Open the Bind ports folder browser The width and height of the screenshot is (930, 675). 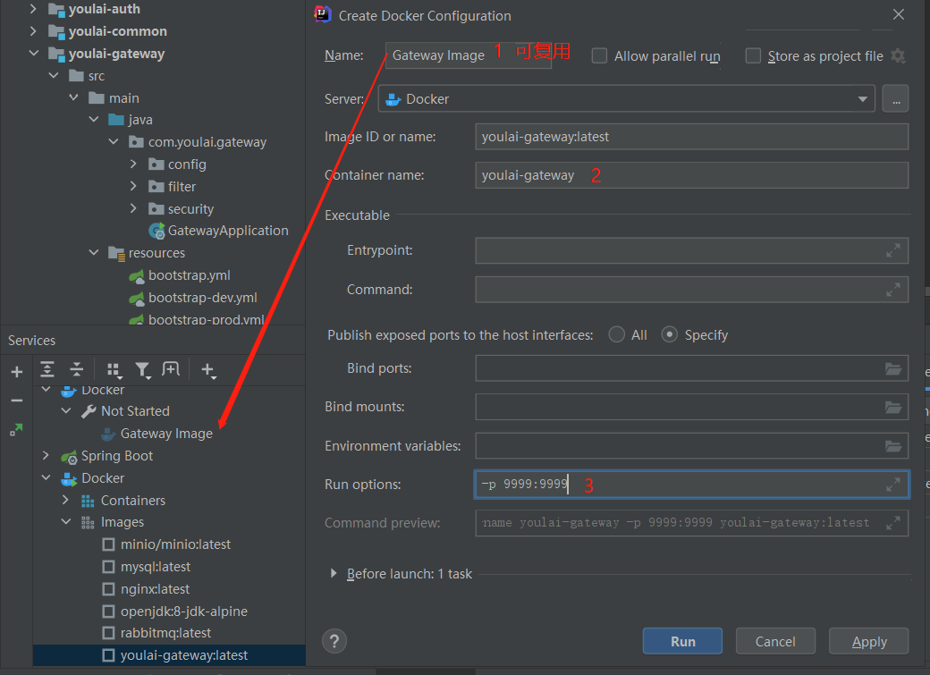893,369
